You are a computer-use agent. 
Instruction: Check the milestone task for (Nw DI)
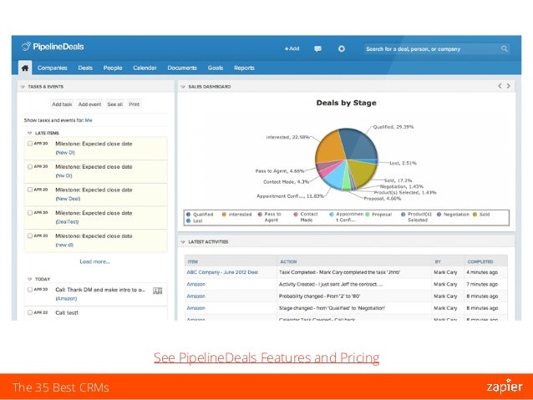pyautogui.click(x=30, y=166)
